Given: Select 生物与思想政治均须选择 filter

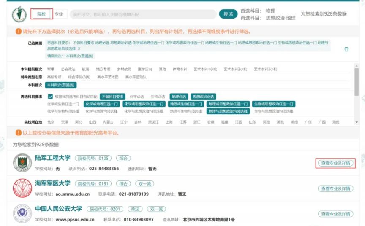Looking at the screenshot, I should coord(274,111).
